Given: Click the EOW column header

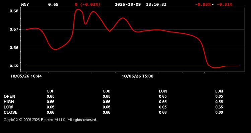Looking at the screenshot, I should click(163, 91).
